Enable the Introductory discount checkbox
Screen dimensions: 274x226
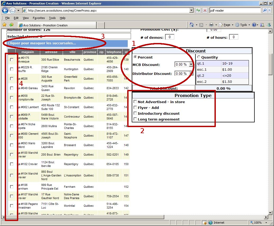click(135, 113)
